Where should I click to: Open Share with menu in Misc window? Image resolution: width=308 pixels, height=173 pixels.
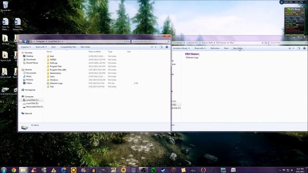pos(200,48)
